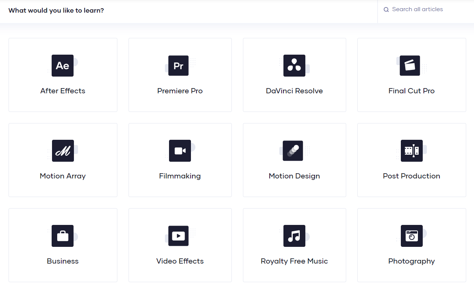Open the Motion Array category link

(63, 160)
